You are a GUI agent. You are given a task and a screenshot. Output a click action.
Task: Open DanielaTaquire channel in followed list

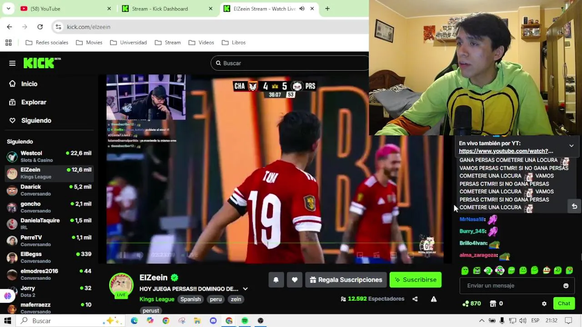49,223
